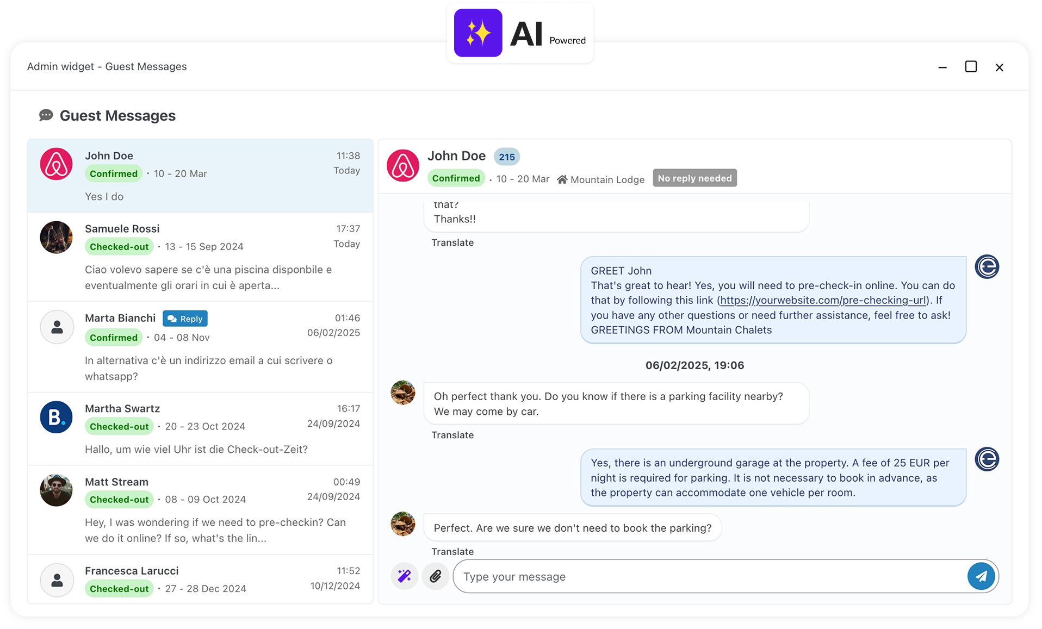Click the underground garage reply bubble
The width and height of the screenshot is (1042, 629).
[x=773, y=477]
